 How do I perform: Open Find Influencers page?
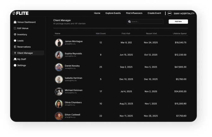pos(134,13)
